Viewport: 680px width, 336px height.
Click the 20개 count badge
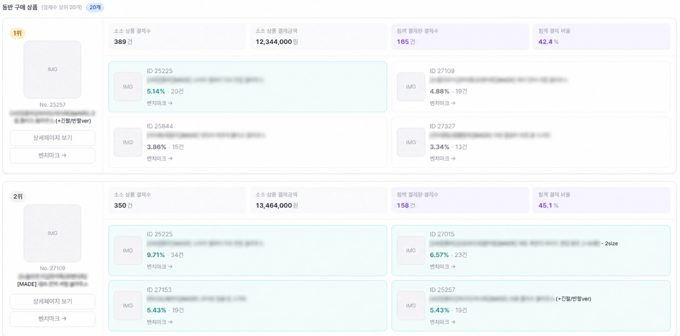coord(95,7)
